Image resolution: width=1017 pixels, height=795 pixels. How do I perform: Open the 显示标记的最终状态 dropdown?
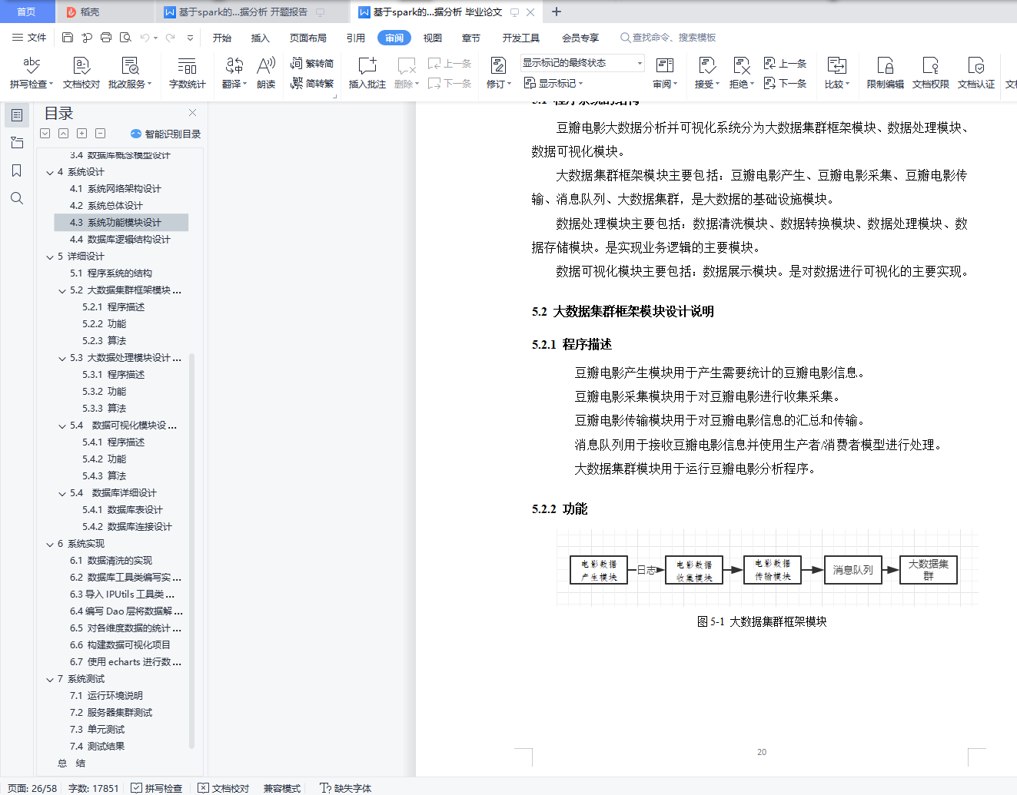click(582, 63)
